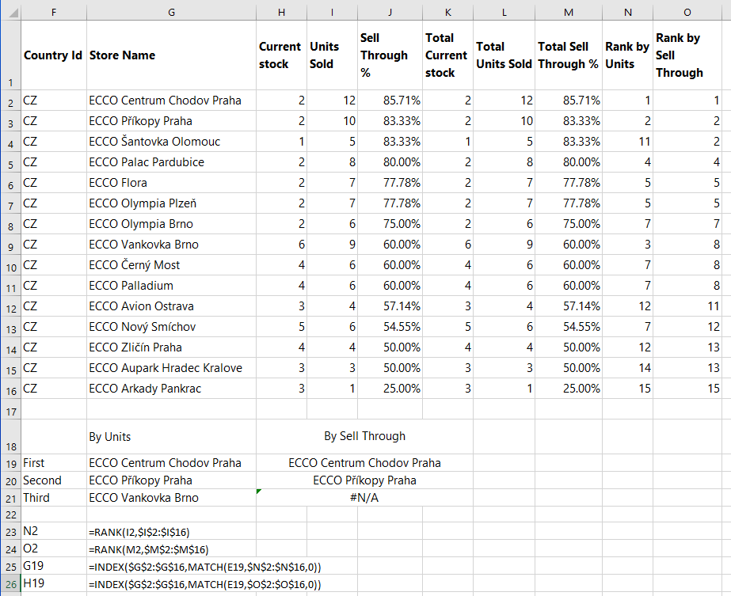Click the 'First' label in row 19
The image size is (731, 596).
point(54,463)
